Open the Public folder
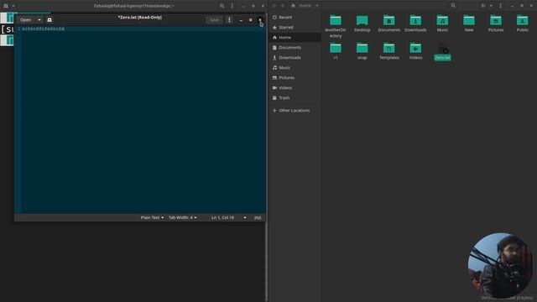 tap(522, 23)
